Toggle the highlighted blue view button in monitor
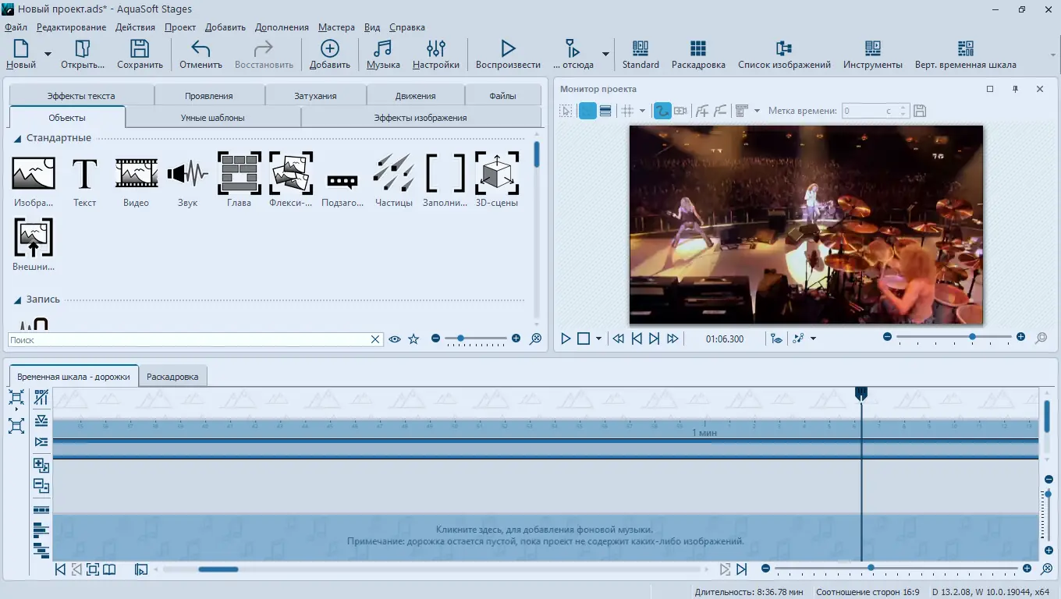Viewport: 1061px width, 599px height. (587, 111)
